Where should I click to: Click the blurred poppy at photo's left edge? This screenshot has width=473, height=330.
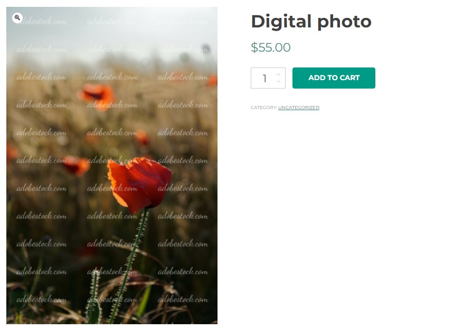pos(12,151)
